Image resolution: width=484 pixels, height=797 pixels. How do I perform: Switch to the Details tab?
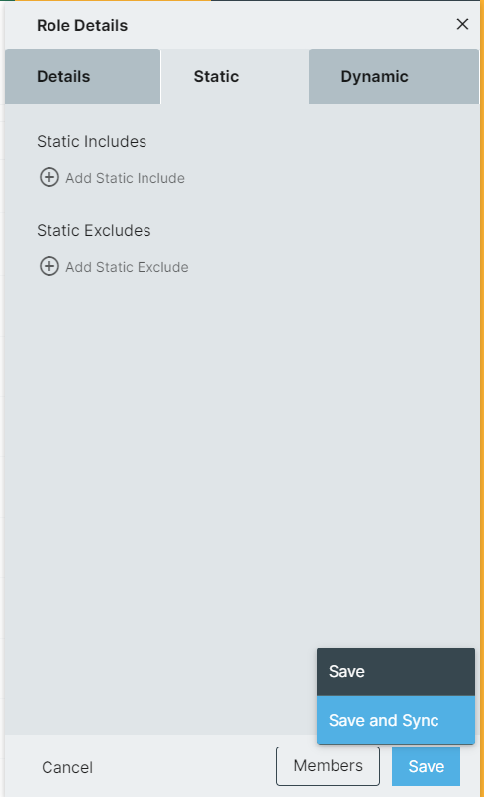pyautogui.click(x=82, y=76)
